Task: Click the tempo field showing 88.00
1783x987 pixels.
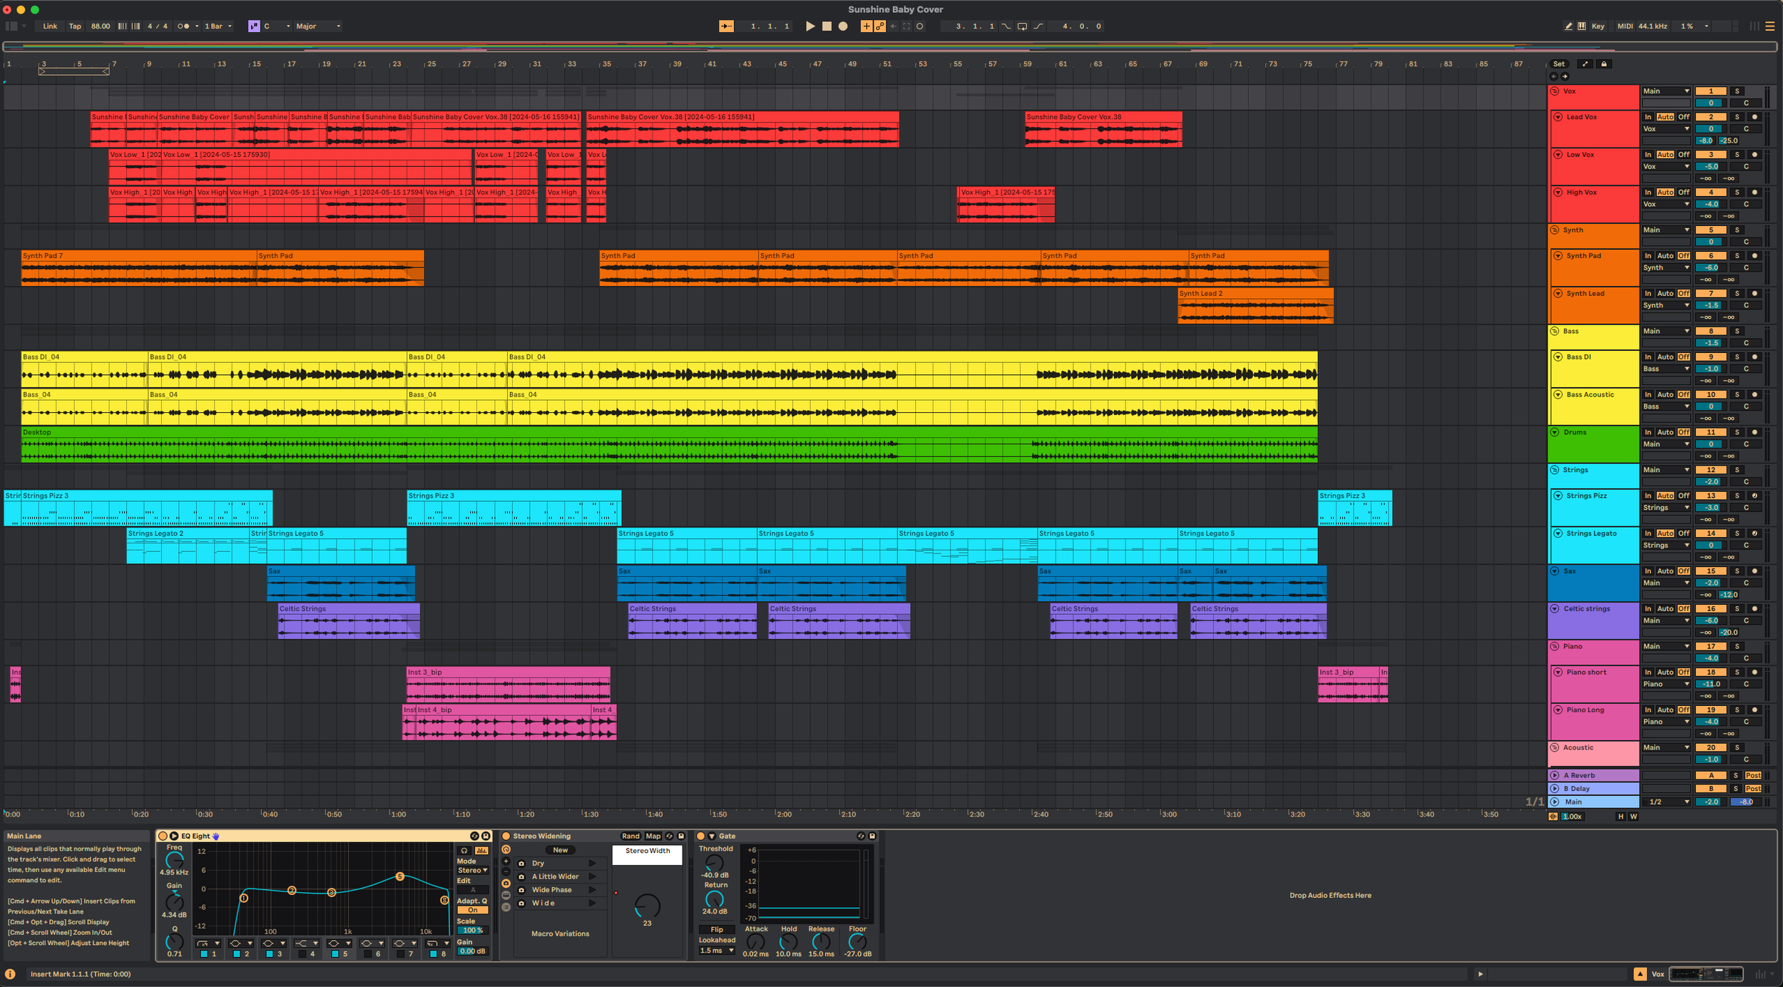Action: click(x=100, y=26)
